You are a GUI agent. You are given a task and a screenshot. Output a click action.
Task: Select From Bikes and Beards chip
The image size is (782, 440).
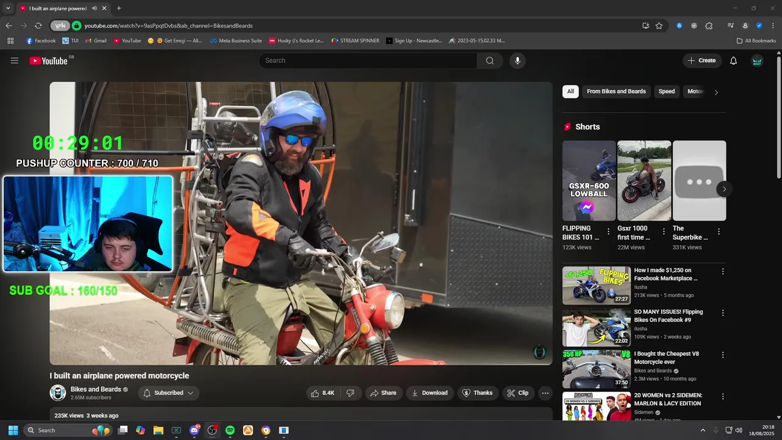(x=616, y=92)
